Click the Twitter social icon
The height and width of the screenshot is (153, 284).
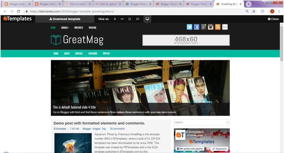(189, 27)
